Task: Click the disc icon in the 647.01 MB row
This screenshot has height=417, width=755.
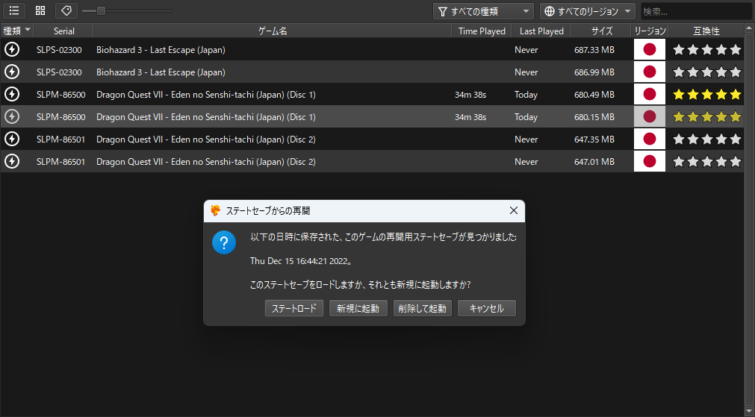Action: coord(12,162)
